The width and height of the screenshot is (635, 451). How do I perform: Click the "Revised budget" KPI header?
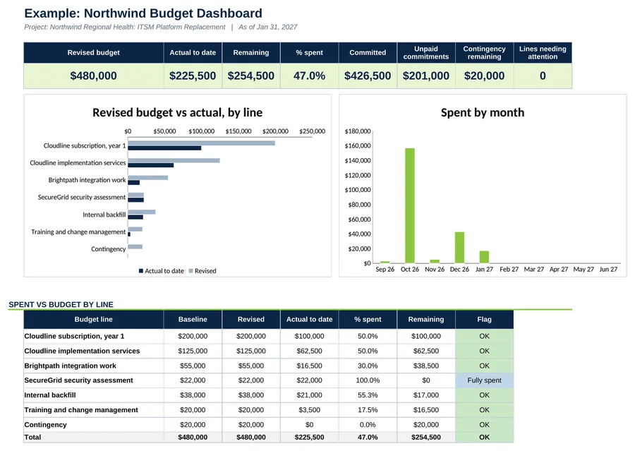pyautogui.click(x=94, y=53)
